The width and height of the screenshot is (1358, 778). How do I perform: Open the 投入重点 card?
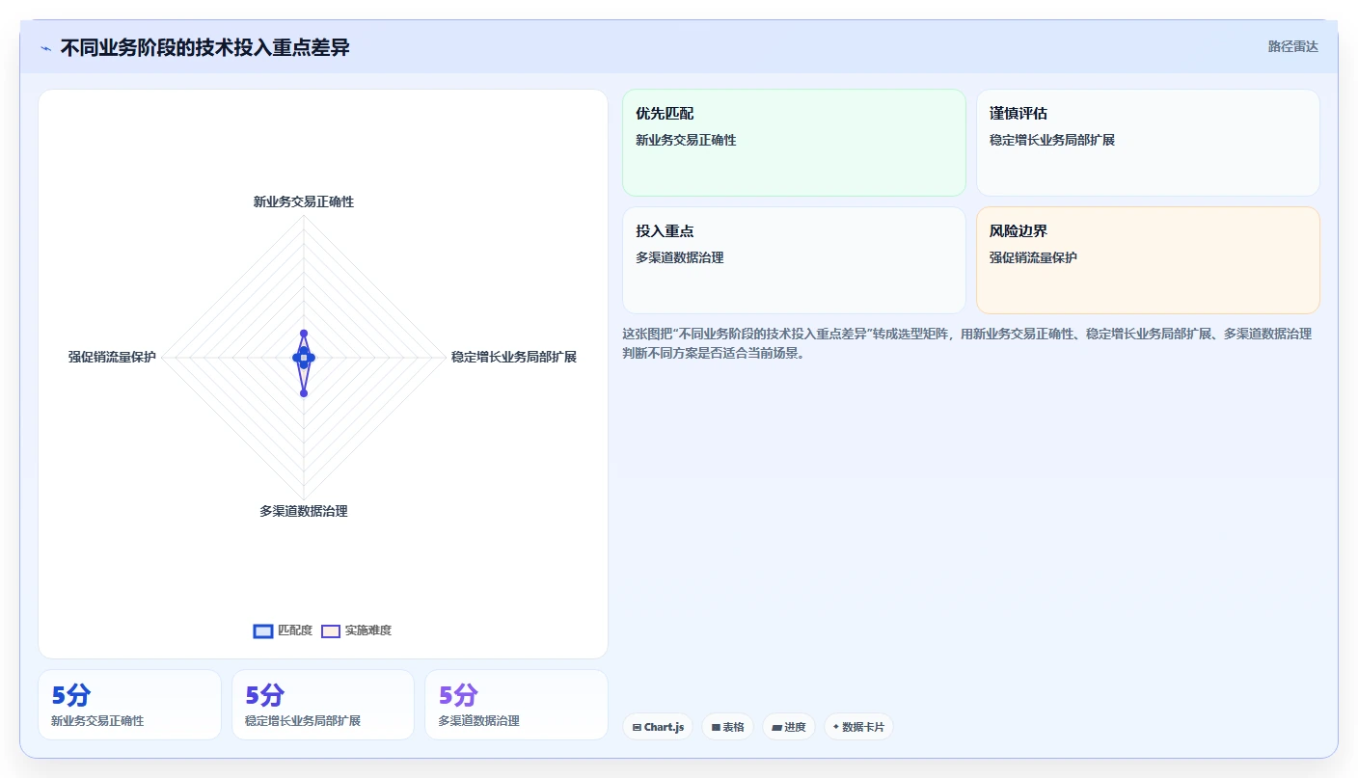tap(794, 260)
